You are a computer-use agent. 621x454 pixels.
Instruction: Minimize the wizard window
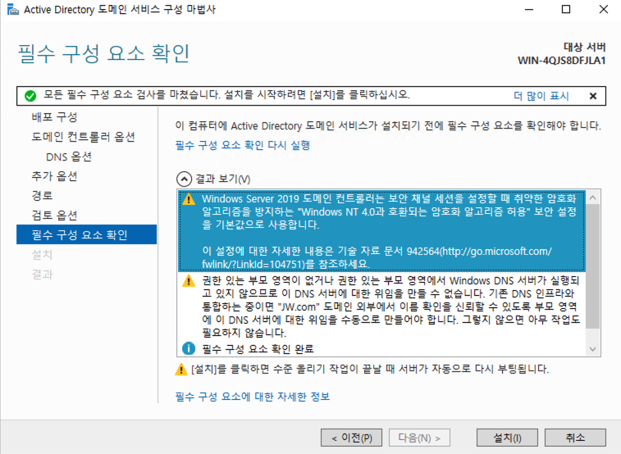529,10
